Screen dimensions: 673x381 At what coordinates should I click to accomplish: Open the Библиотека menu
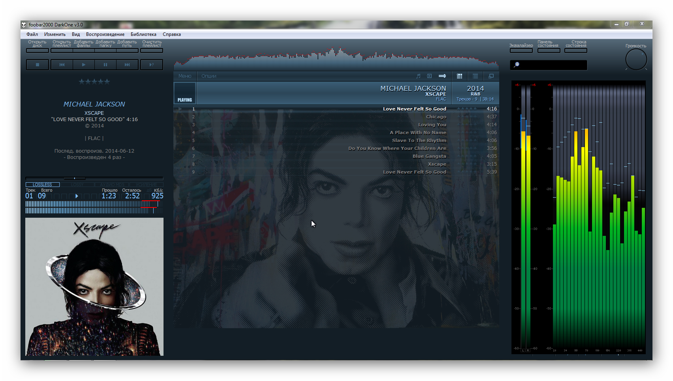click(143, 34)
